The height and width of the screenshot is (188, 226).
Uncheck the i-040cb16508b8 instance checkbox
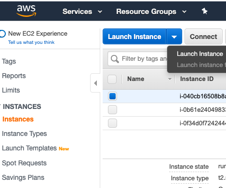[112, 96]
